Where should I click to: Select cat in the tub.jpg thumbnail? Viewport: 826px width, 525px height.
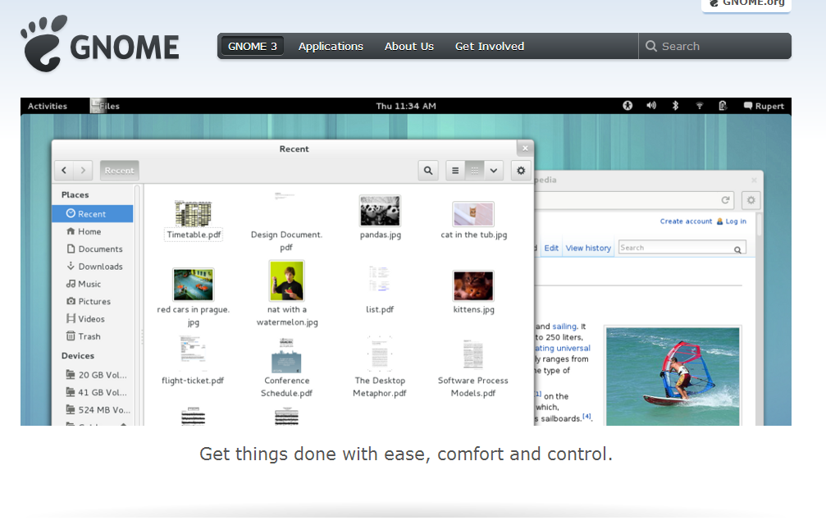(x=473, y=214)
